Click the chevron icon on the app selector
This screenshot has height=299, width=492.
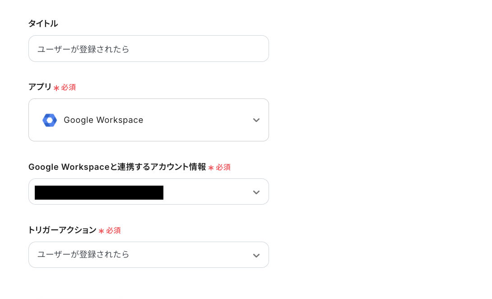click(256, 120)
